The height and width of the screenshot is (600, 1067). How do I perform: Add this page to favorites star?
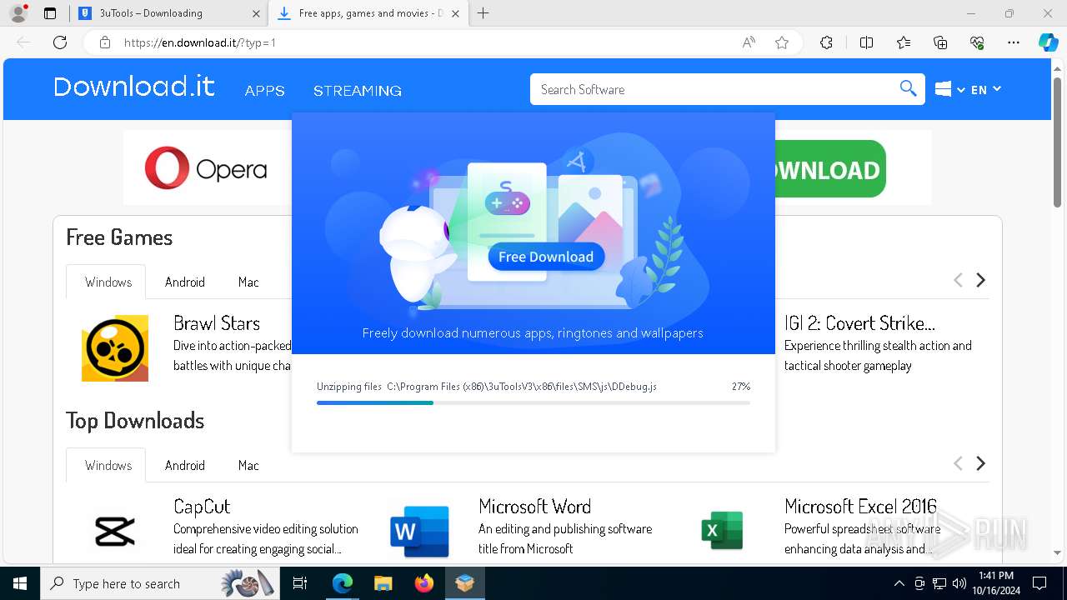point(782,42)
